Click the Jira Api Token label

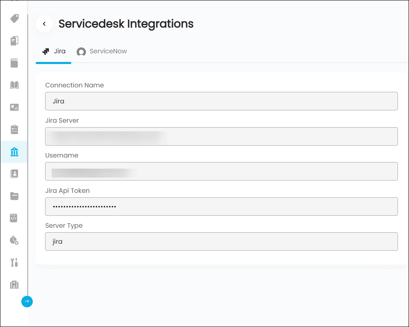(x=68, y=191)
